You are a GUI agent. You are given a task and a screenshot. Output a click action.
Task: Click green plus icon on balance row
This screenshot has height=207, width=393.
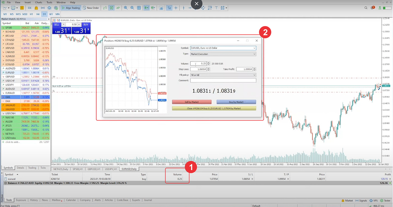390,183
